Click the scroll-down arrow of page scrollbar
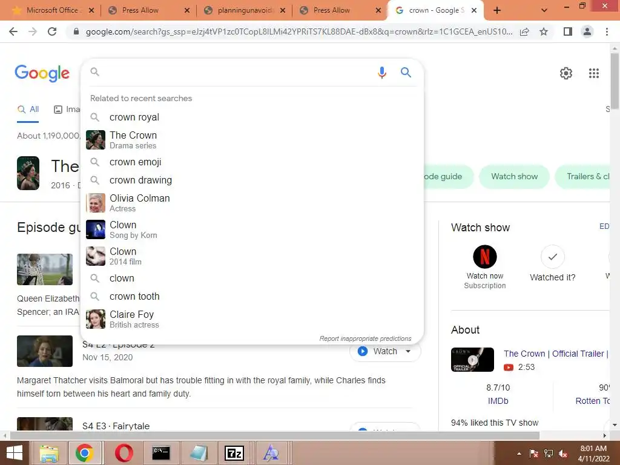 point(615,425)
